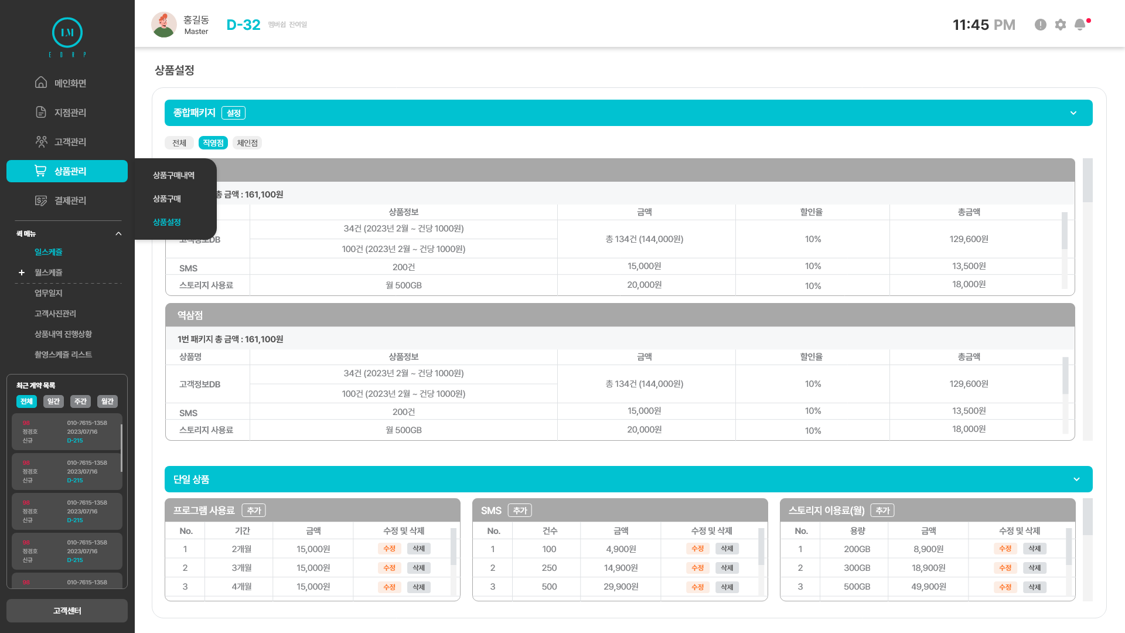Open 상품구매내역 from the submenu
The image size is (1125, 633).
[x=173, y=175]
